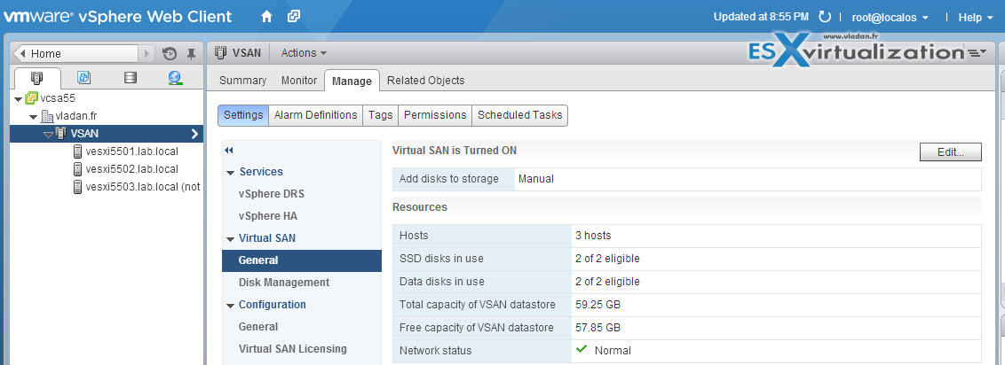Go to the vSphere Home icon
This screenshot has width=1005, height=365.
click(x=266, y=17)
